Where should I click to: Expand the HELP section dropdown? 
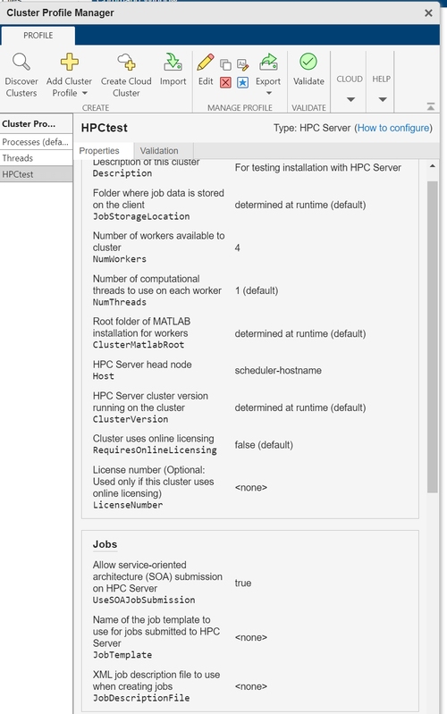point(383,99)
